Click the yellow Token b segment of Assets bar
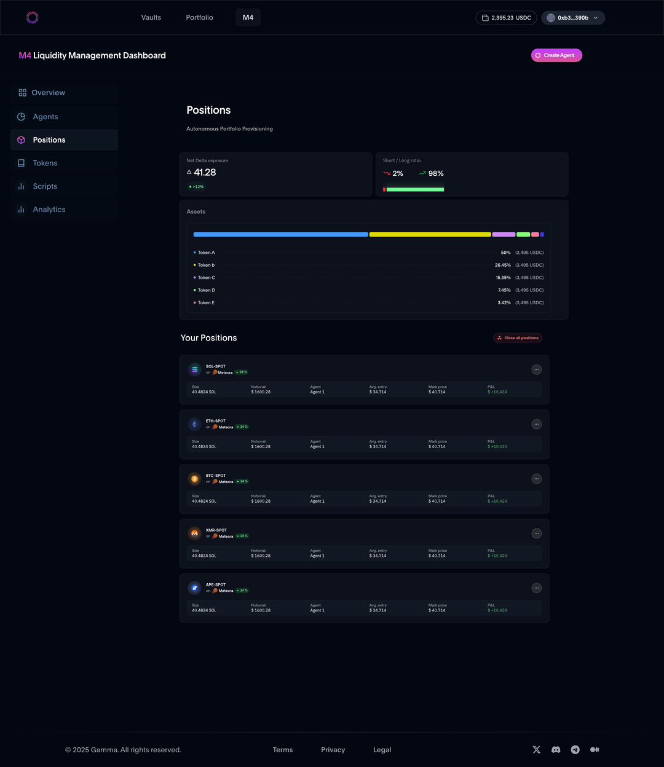 pos(430,234)
